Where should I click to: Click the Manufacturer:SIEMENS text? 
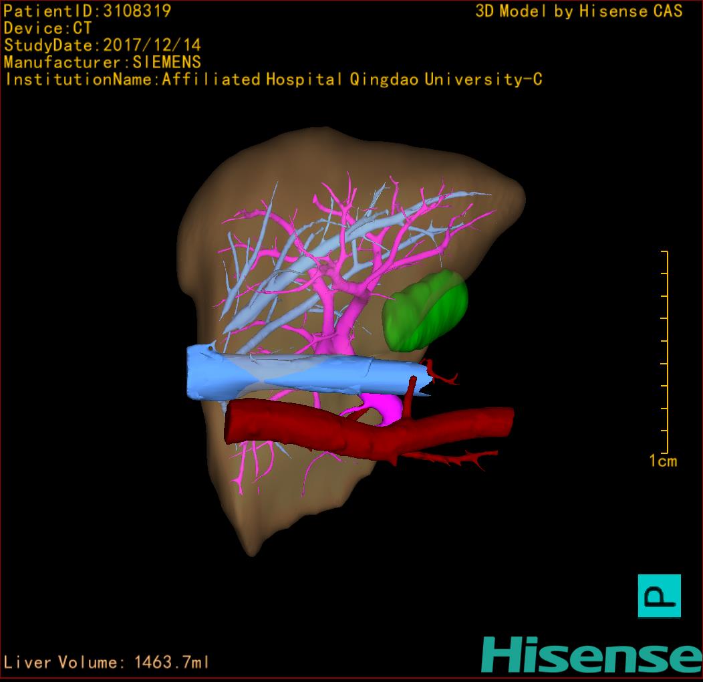(x=102, y=62)
